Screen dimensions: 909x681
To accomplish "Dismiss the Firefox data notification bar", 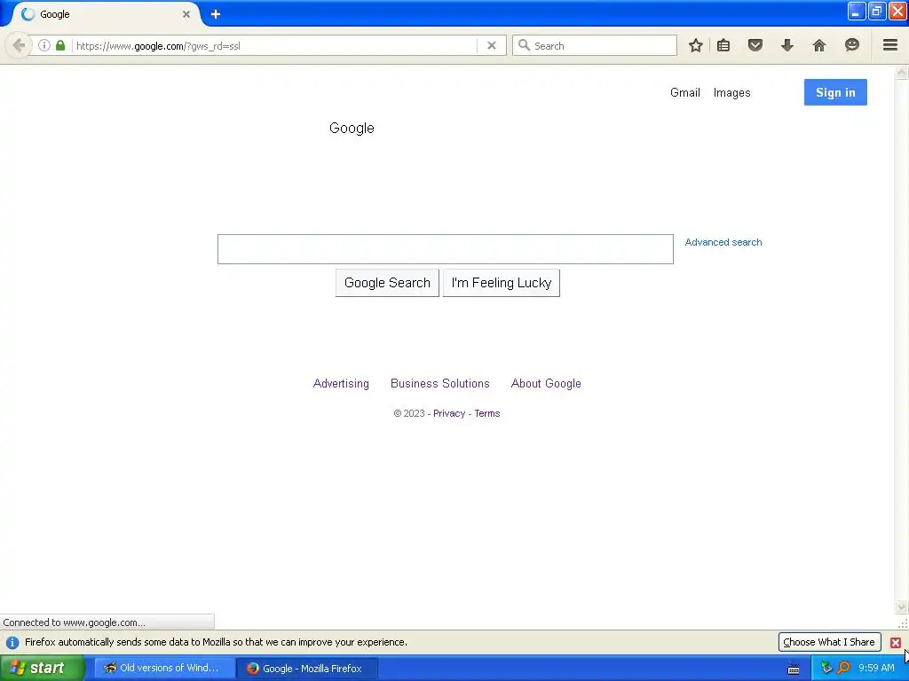I will pyautogui.click(x=896, y=643).
